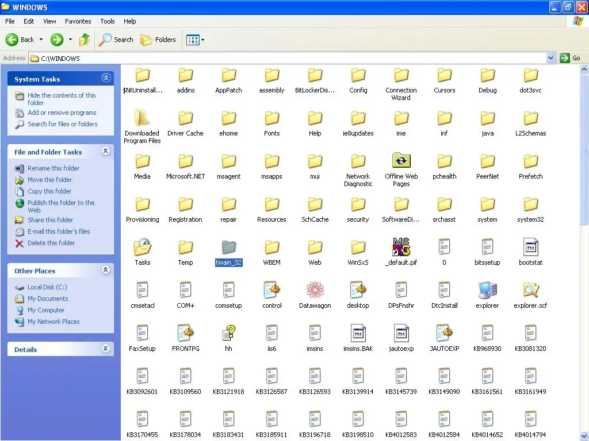
Task: Click the green Forward arrow button
Action: 57,40
